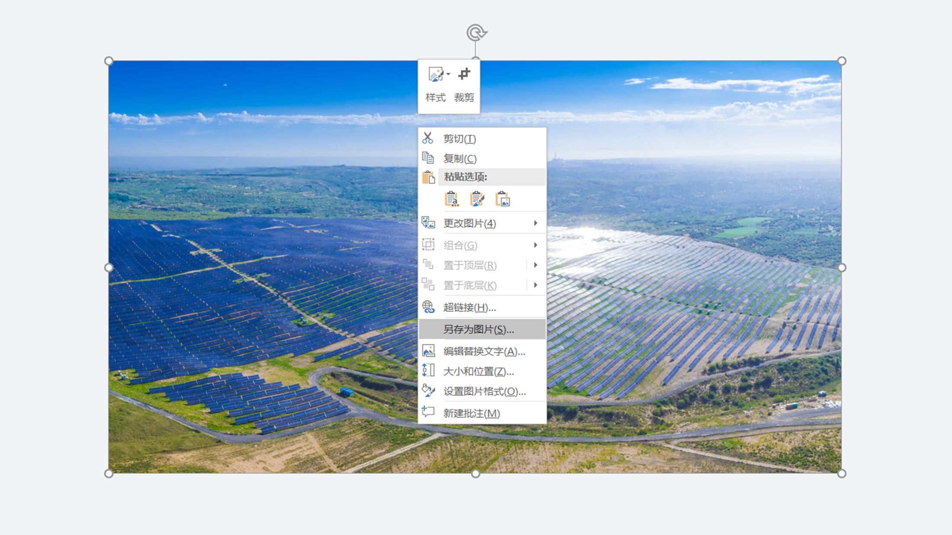Choose Cut (剪切) from the context menu

pos(482,138)
